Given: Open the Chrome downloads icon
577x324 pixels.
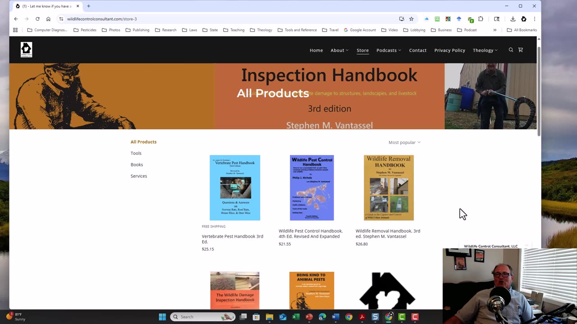Looking at the screenshot, I should click(x=513, y=19).
